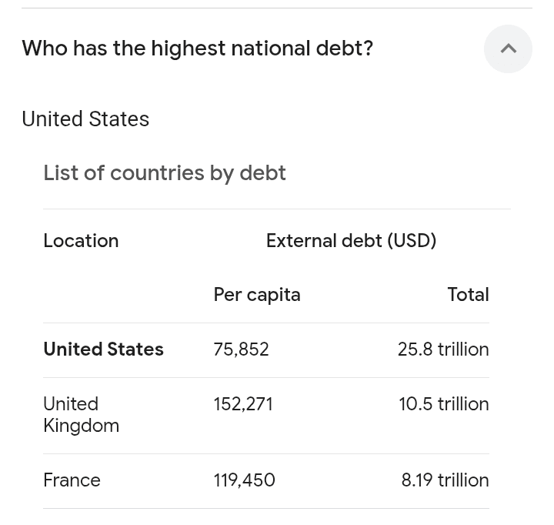Click the 'Location' column header
554x525 pixels.
point(81,241)
